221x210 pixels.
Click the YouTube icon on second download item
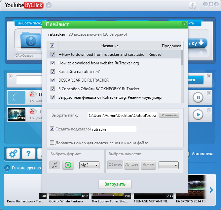pos(32,111)
